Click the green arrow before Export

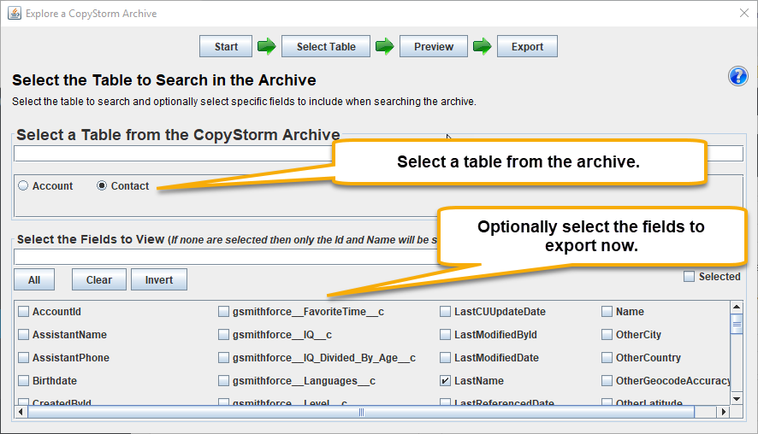coord(482,47)
